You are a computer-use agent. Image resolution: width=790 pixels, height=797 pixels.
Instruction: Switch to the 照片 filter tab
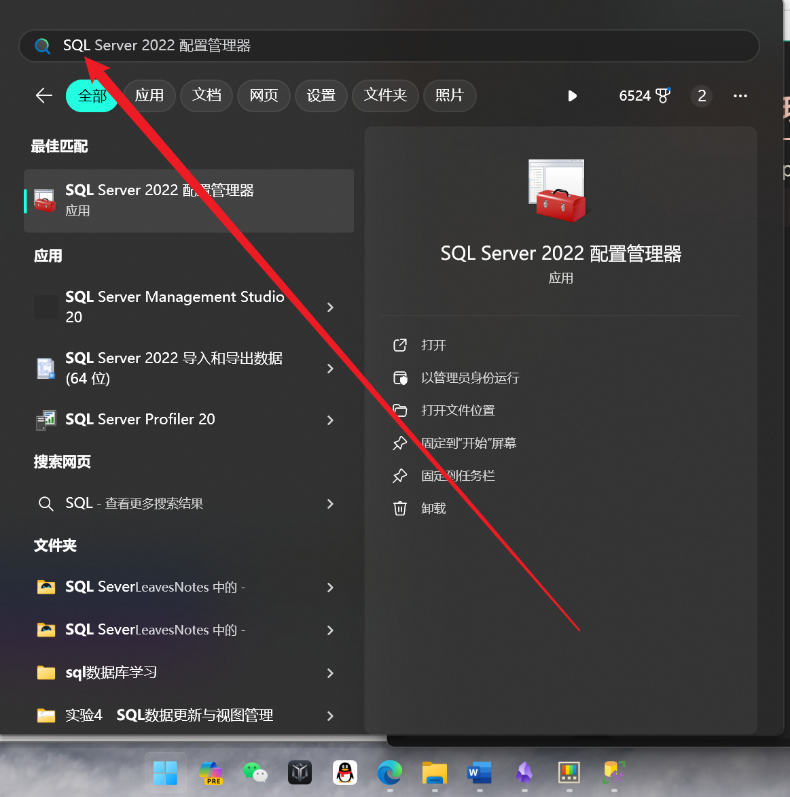pyautogui.click(x=450, y=96)
